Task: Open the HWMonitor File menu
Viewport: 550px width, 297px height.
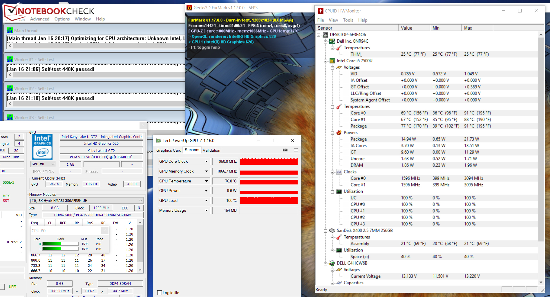Action: click(321, 20)
